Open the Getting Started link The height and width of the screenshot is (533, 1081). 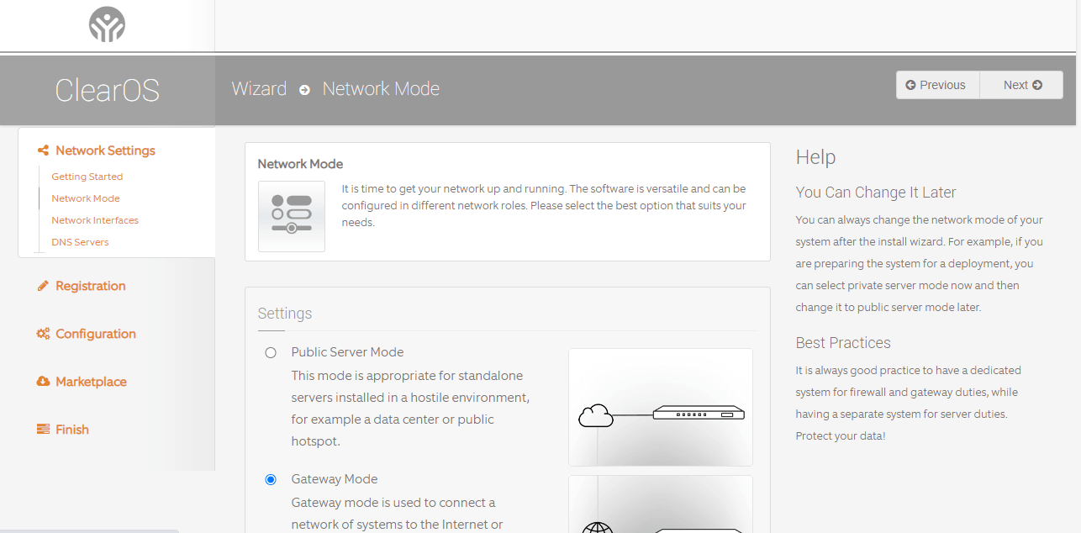[87, 177]
